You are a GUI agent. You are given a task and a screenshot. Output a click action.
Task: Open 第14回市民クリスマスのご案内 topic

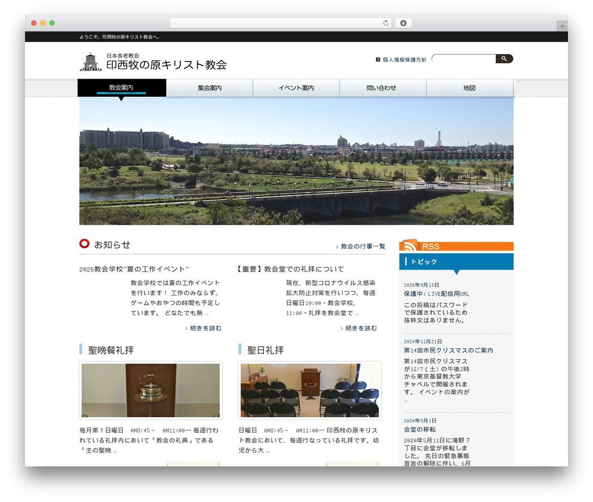click(x=448, y=350)
